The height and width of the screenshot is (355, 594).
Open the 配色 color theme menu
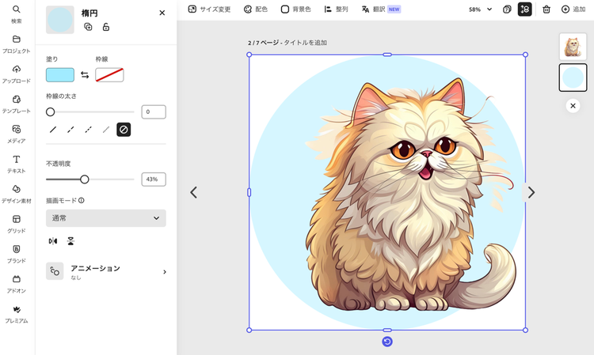pos(255,9)
